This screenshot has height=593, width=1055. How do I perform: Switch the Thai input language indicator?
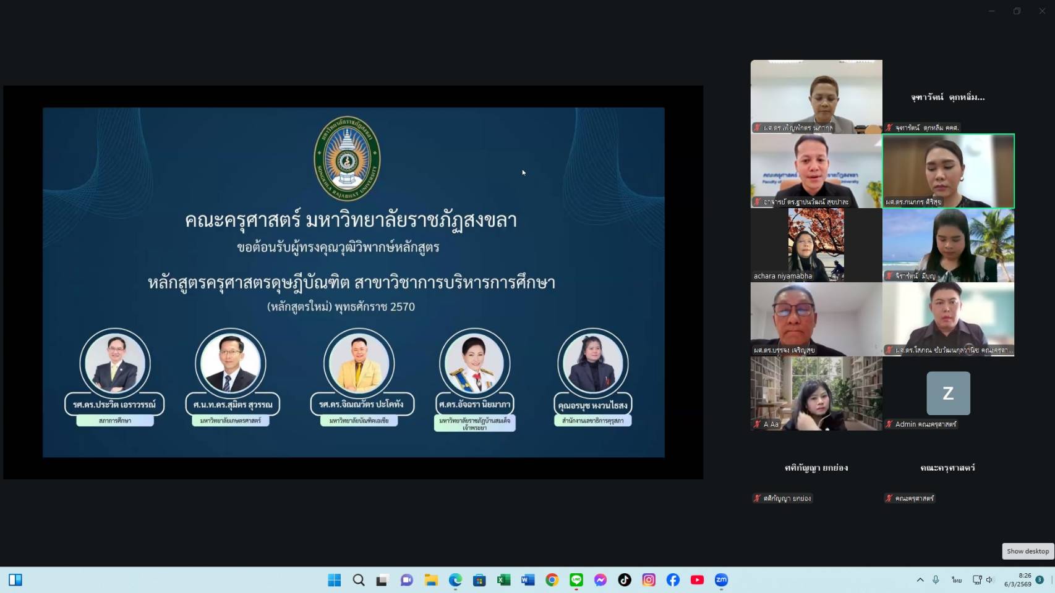(957, 580)
